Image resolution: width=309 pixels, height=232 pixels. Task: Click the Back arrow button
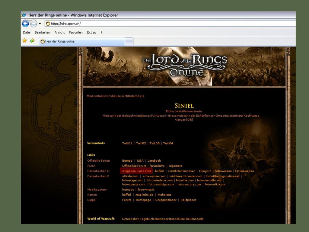pos(25,24)
